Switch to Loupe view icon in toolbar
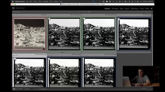This screenshot has width=165, height=92. click(17, 89)
